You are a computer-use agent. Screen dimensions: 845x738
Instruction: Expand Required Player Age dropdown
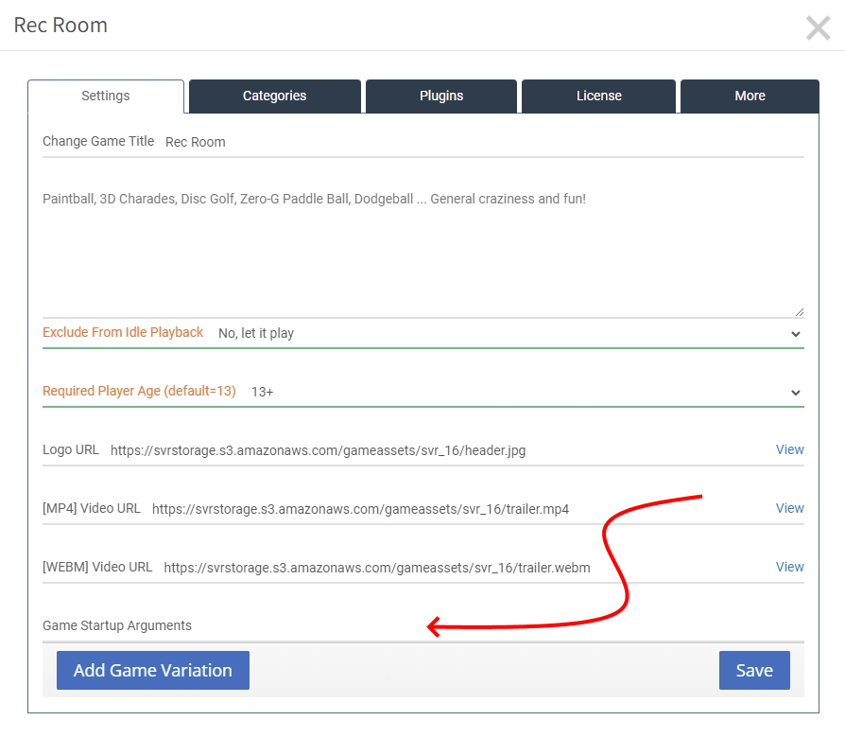tap(526, 393)
